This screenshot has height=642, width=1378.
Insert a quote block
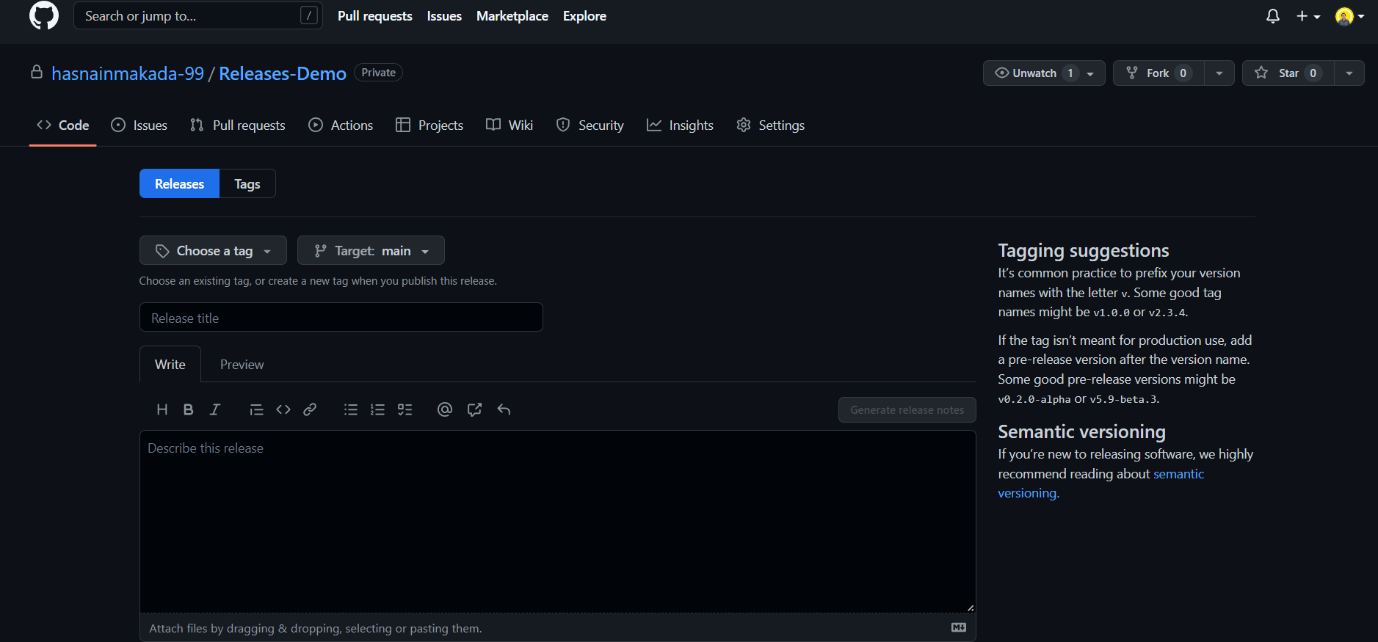click(256, 409)
